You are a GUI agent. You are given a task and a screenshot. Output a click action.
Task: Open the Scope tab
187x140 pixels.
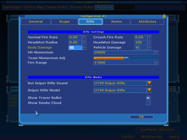click(64, 22)
